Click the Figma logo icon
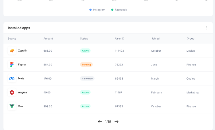 pyautogui.click(x=12, y=65)
